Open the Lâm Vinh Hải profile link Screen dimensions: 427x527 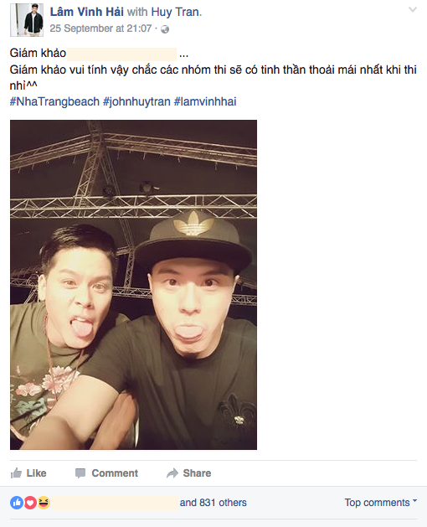87,12
